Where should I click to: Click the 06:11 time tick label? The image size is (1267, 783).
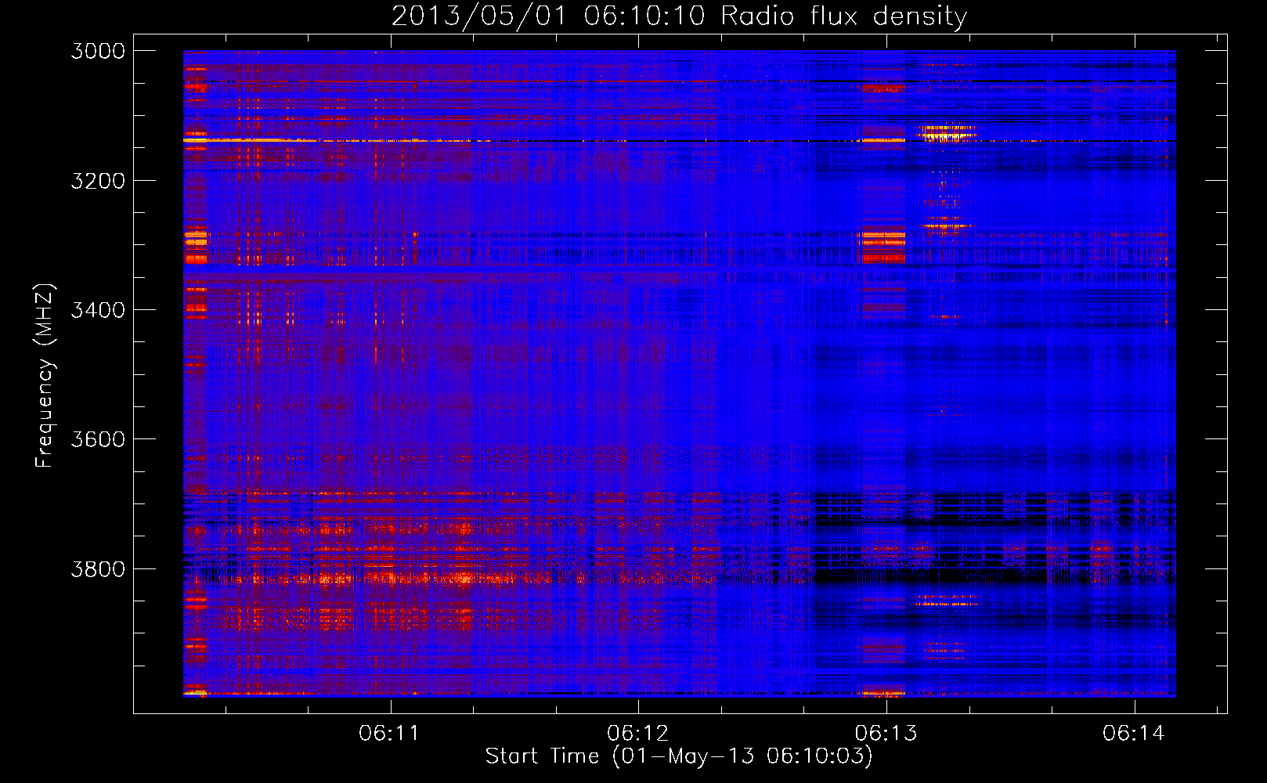coord(389,733)
